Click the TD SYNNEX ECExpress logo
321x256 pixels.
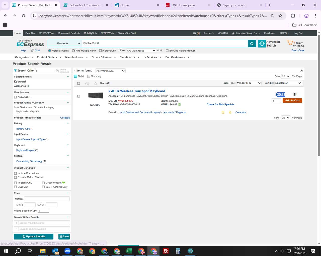pyautogui.click(x=30, y=43)
